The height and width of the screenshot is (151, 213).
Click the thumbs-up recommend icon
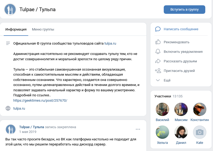(158, 42)
